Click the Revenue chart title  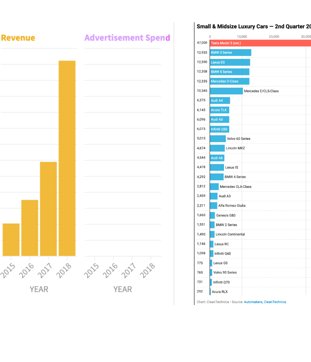(18, 38)
